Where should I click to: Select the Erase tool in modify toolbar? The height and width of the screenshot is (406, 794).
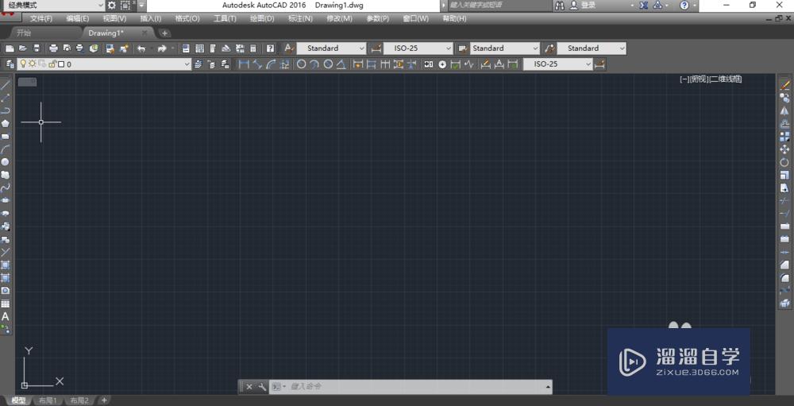785,84
